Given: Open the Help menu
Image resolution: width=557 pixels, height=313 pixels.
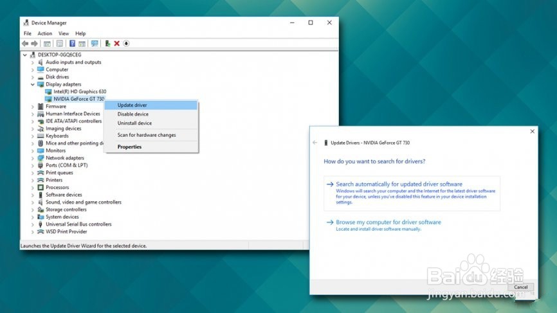Looking at the screenshot, I should 80,33.
